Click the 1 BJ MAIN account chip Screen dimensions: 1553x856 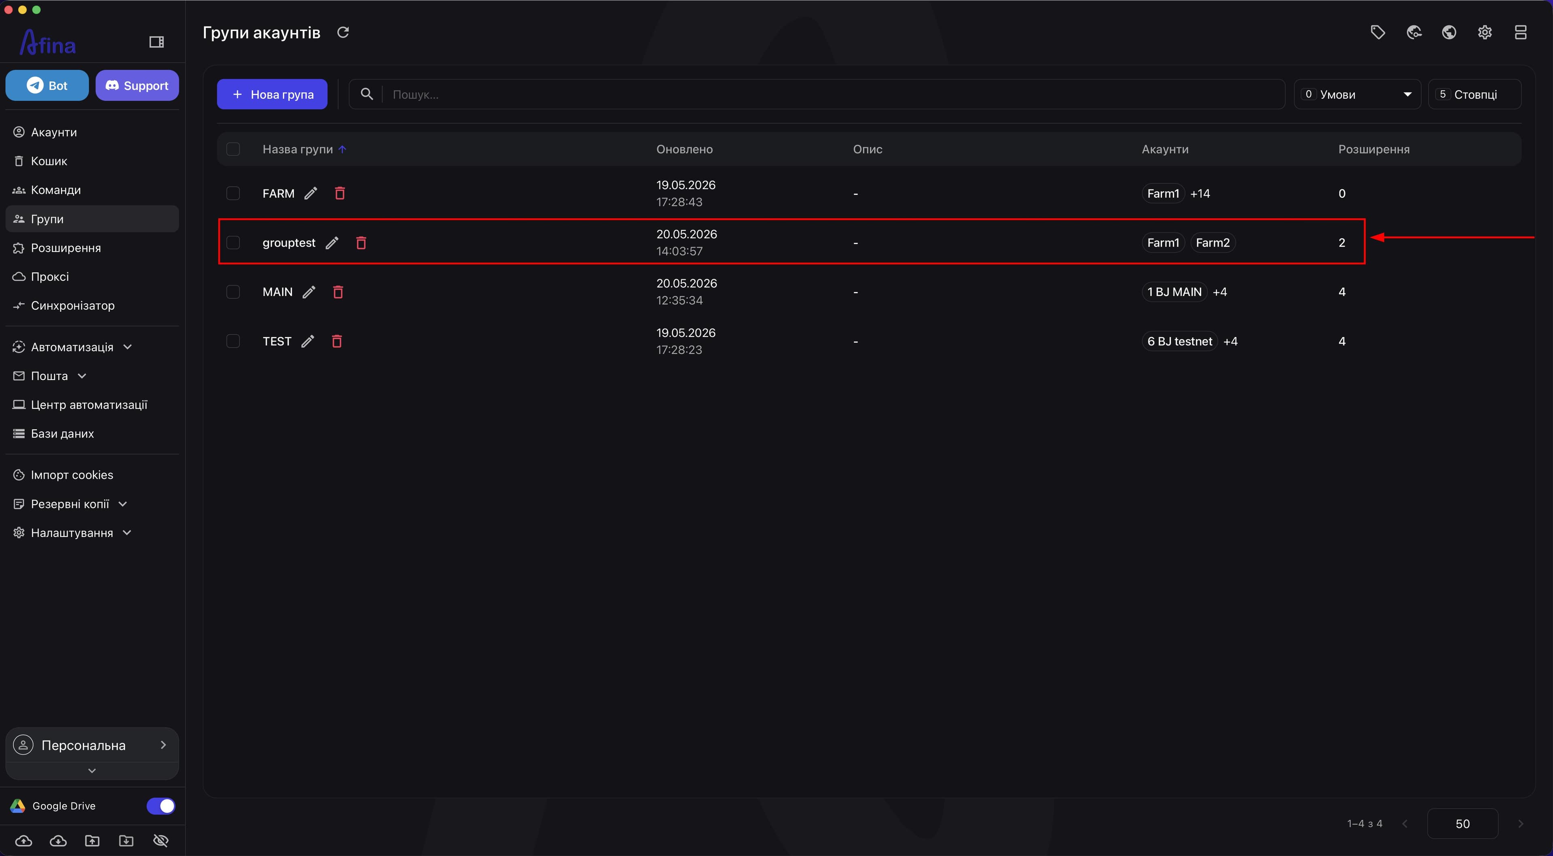coord(1174,292)
